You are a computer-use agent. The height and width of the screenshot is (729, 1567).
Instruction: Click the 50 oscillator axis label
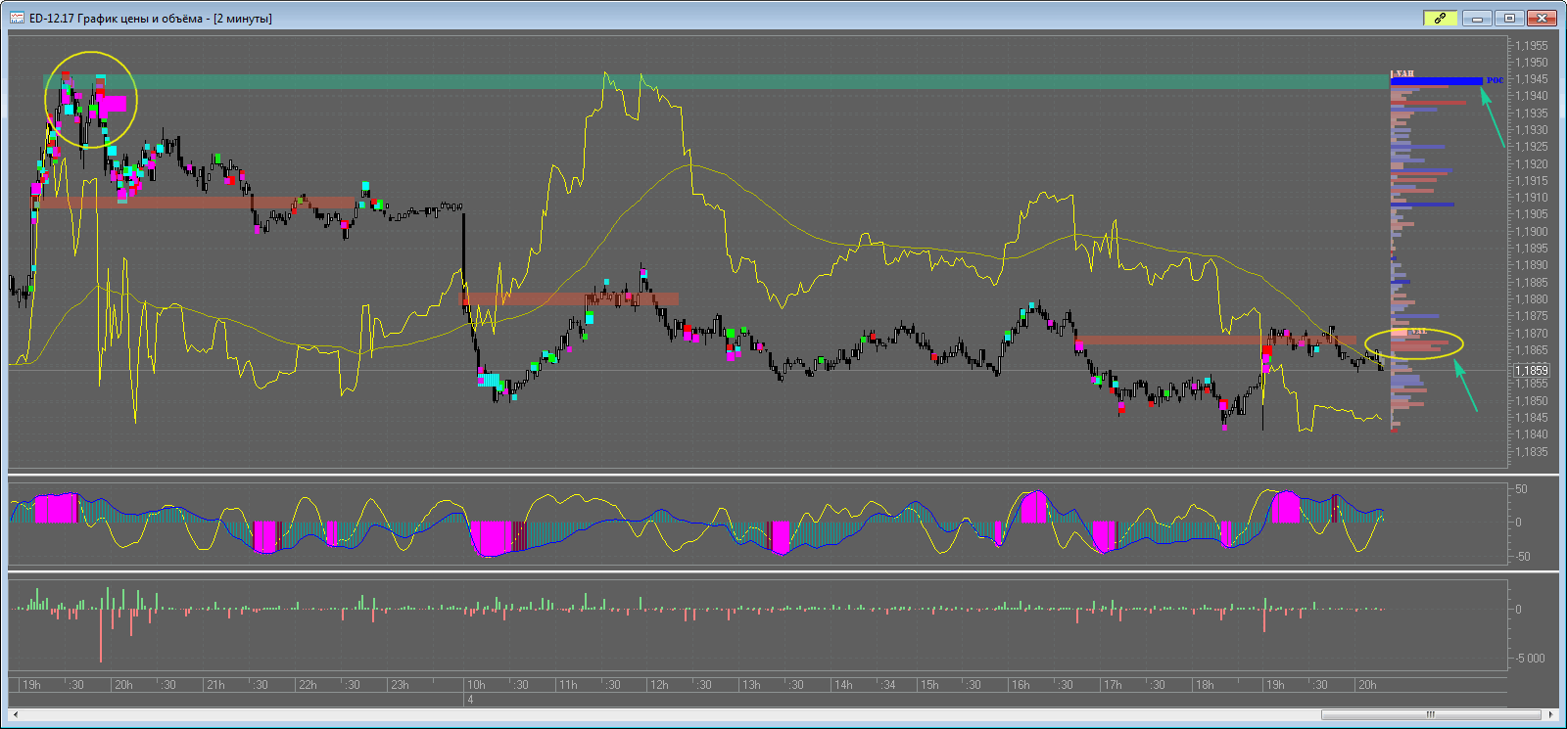click(x=1521, y=489)
